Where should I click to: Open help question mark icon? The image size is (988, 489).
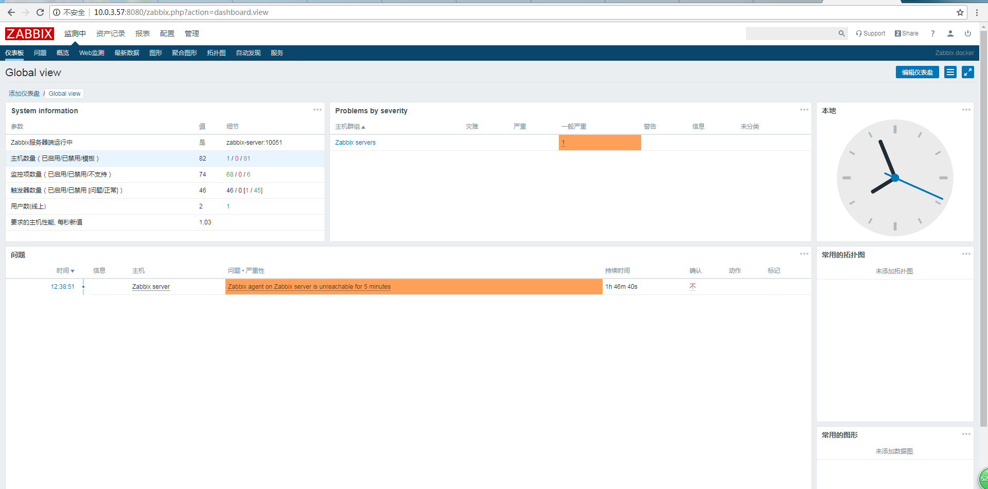933,33
